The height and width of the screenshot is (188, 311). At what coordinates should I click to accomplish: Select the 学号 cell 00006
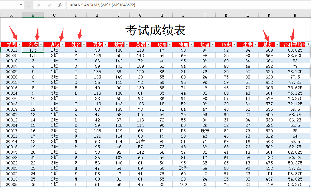pyautogui.click(x=11, y=184)
